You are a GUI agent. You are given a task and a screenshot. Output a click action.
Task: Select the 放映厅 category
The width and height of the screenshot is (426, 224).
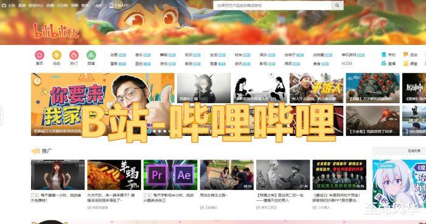(290, 55)
